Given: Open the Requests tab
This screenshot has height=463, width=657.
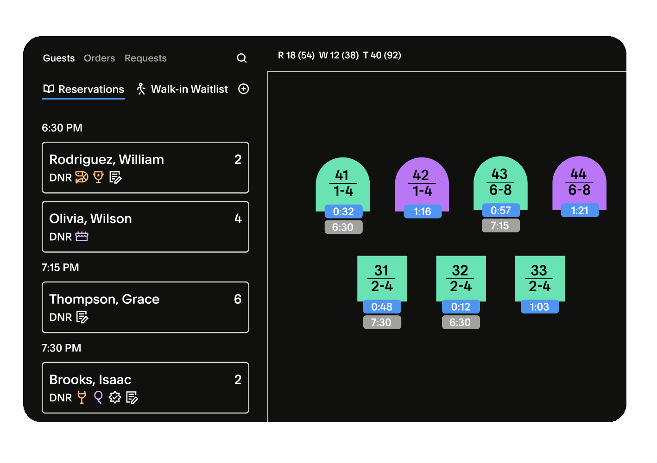Looking at the screenshot, I should pos(145,58).
